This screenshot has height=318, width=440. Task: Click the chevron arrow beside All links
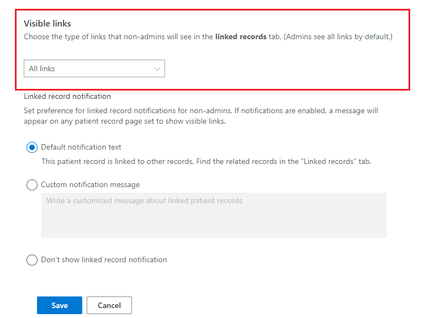coord(157,69)
